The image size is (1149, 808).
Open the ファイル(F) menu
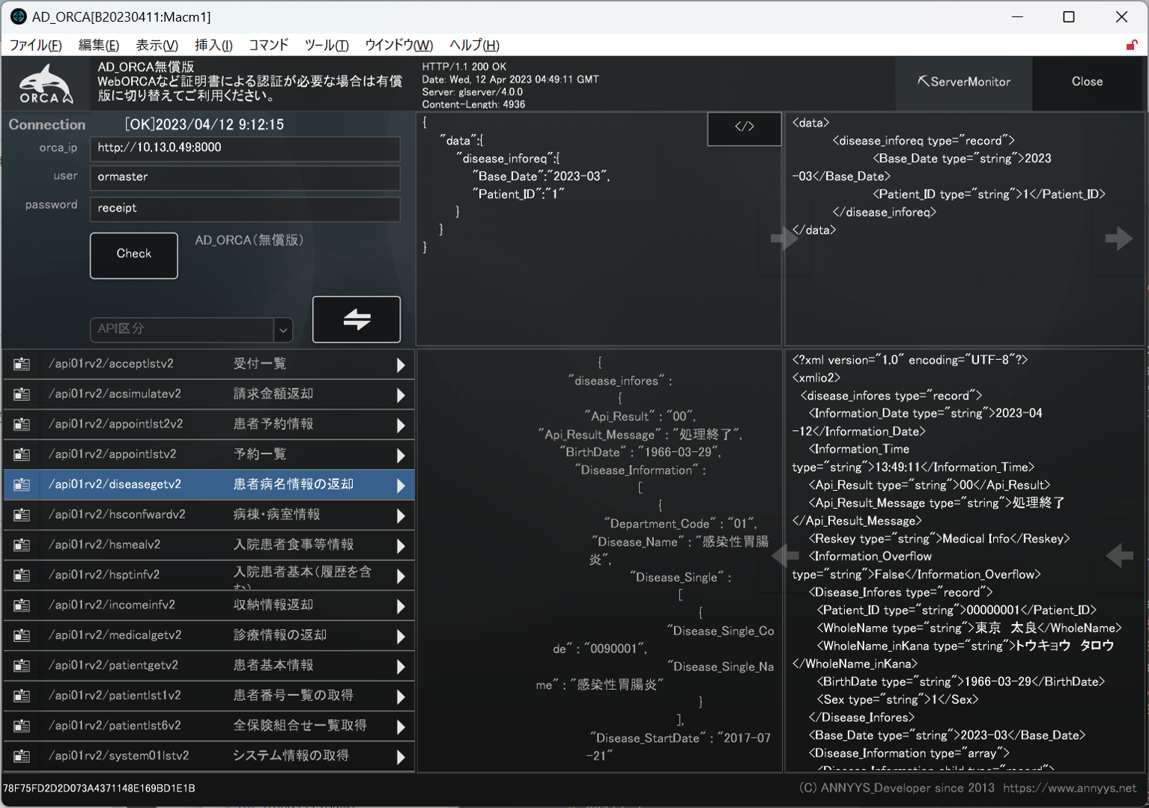[35, 45]
